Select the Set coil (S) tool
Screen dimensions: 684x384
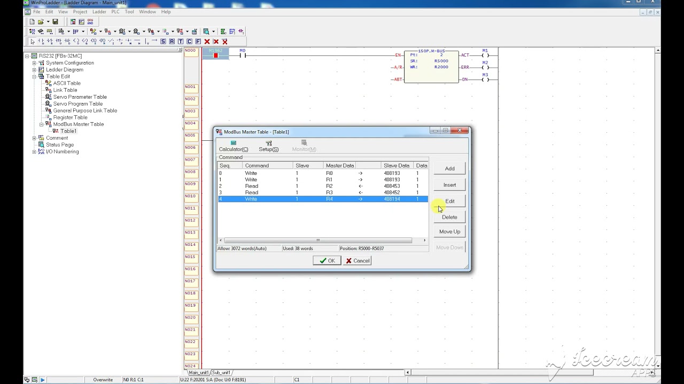coord(94,42)
